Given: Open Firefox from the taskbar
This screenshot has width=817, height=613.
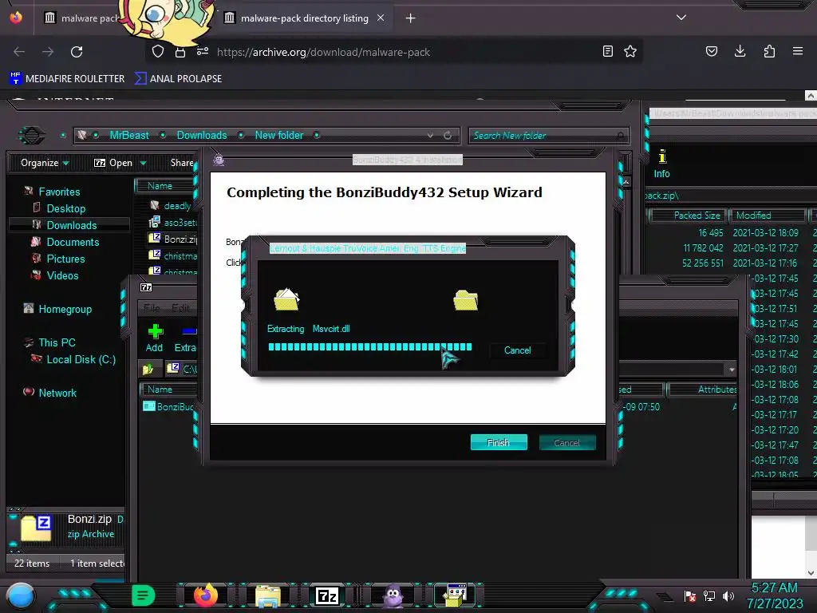Looking at the screenshot, I should [206, 595].
